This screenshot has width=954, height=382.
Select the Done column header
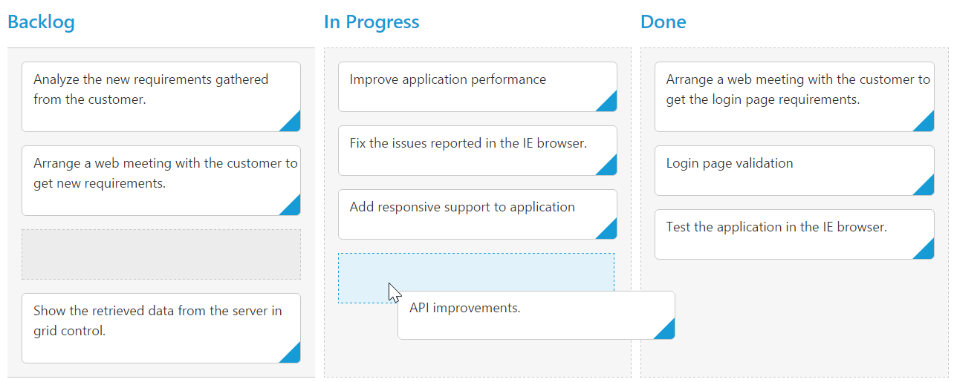(x=663, y=22)
